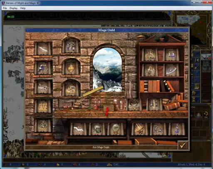Open the File menu

point(5,8)
